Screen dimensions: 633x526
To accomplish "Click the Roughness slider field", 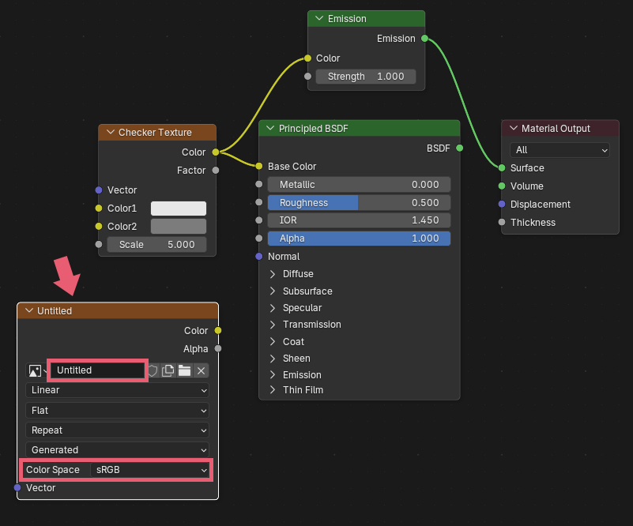I will [x=358, y=203].
